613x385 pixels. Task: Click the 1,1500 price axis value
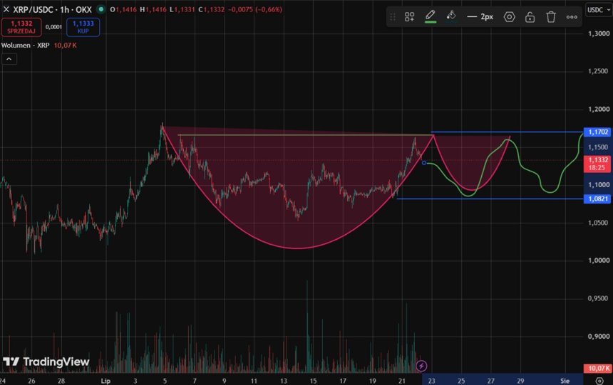599,147
